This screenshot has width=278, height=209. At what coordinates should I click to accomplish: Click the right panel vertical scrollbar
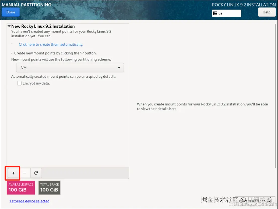[x=275, y=96]
